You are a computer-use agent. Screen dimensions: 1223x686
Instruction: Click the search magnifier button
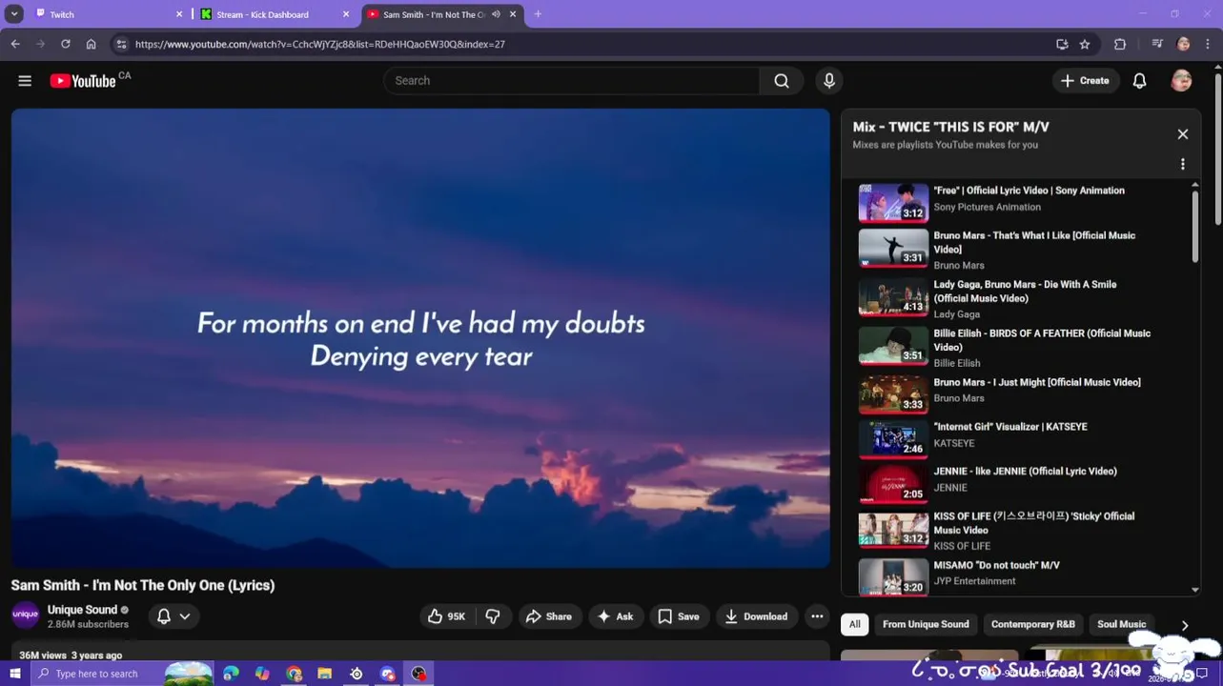(782, 81)
